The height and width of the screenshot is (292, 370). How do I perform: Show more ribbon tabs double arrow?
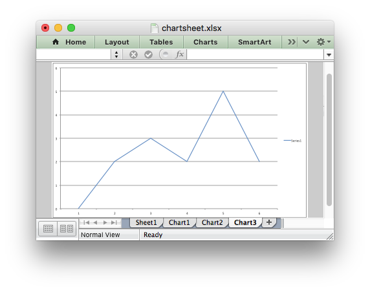[x=292, y=42]
